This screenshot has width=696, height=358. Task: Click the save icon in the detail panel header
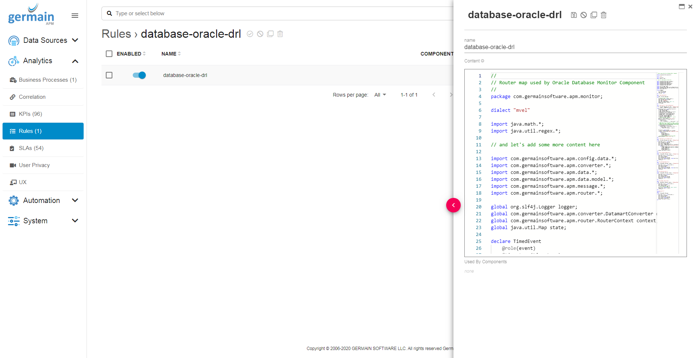[x=574, y=15]
